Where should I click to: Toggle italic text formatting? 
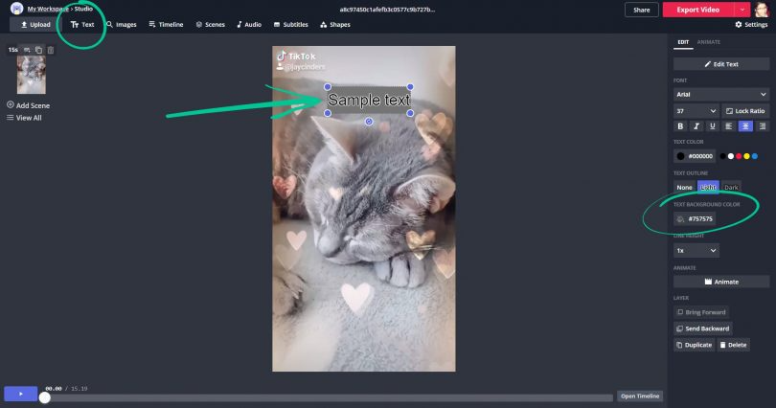[696, 125]
